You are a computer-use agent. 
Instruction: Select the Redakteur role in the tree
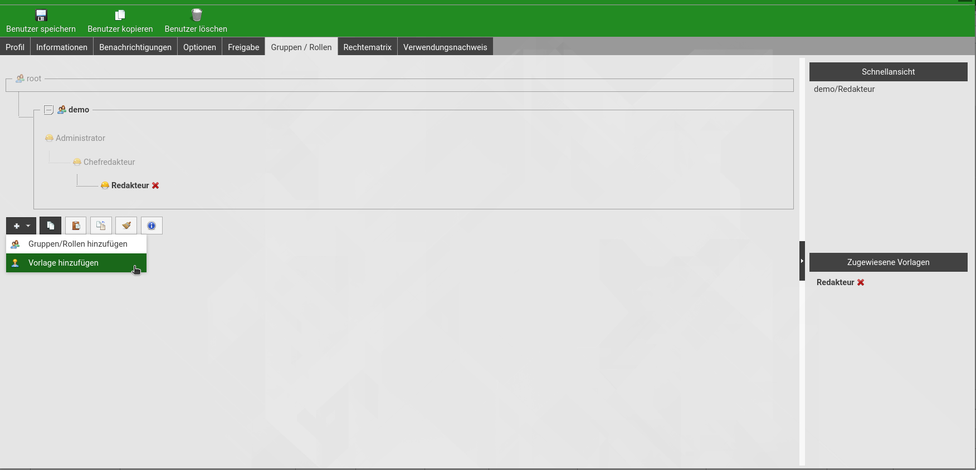(x=130, y=185)
